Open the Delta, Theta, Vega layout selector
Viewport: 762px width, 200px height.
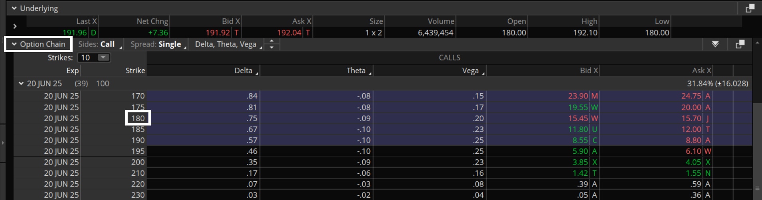pos(228,44)
